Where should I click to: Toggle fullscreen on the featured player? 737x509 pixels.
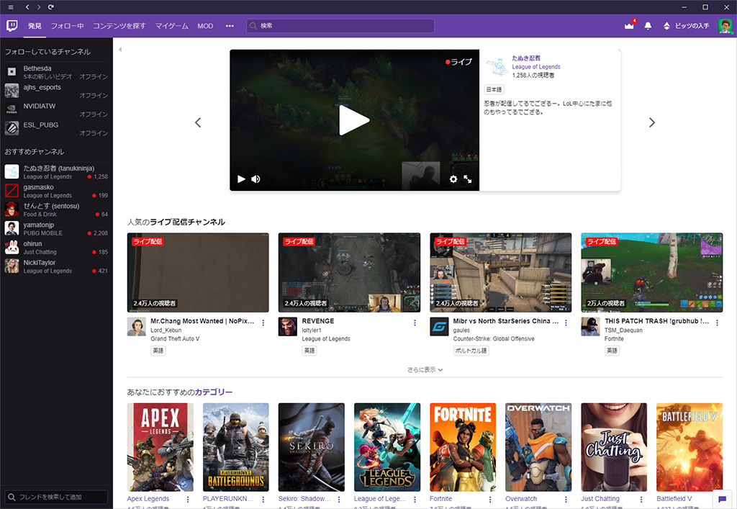coord(468,179)
